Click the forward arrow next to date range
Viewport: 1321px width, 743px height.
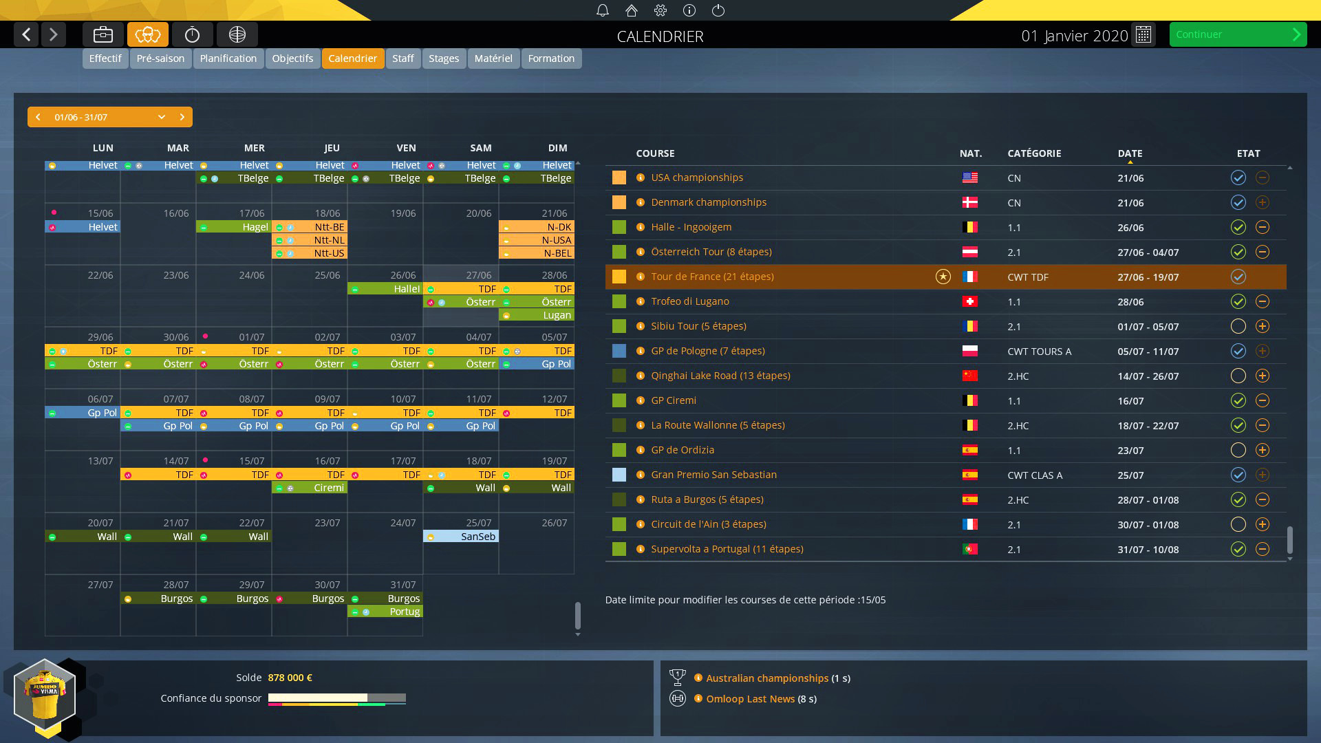(x=182, y=116)
